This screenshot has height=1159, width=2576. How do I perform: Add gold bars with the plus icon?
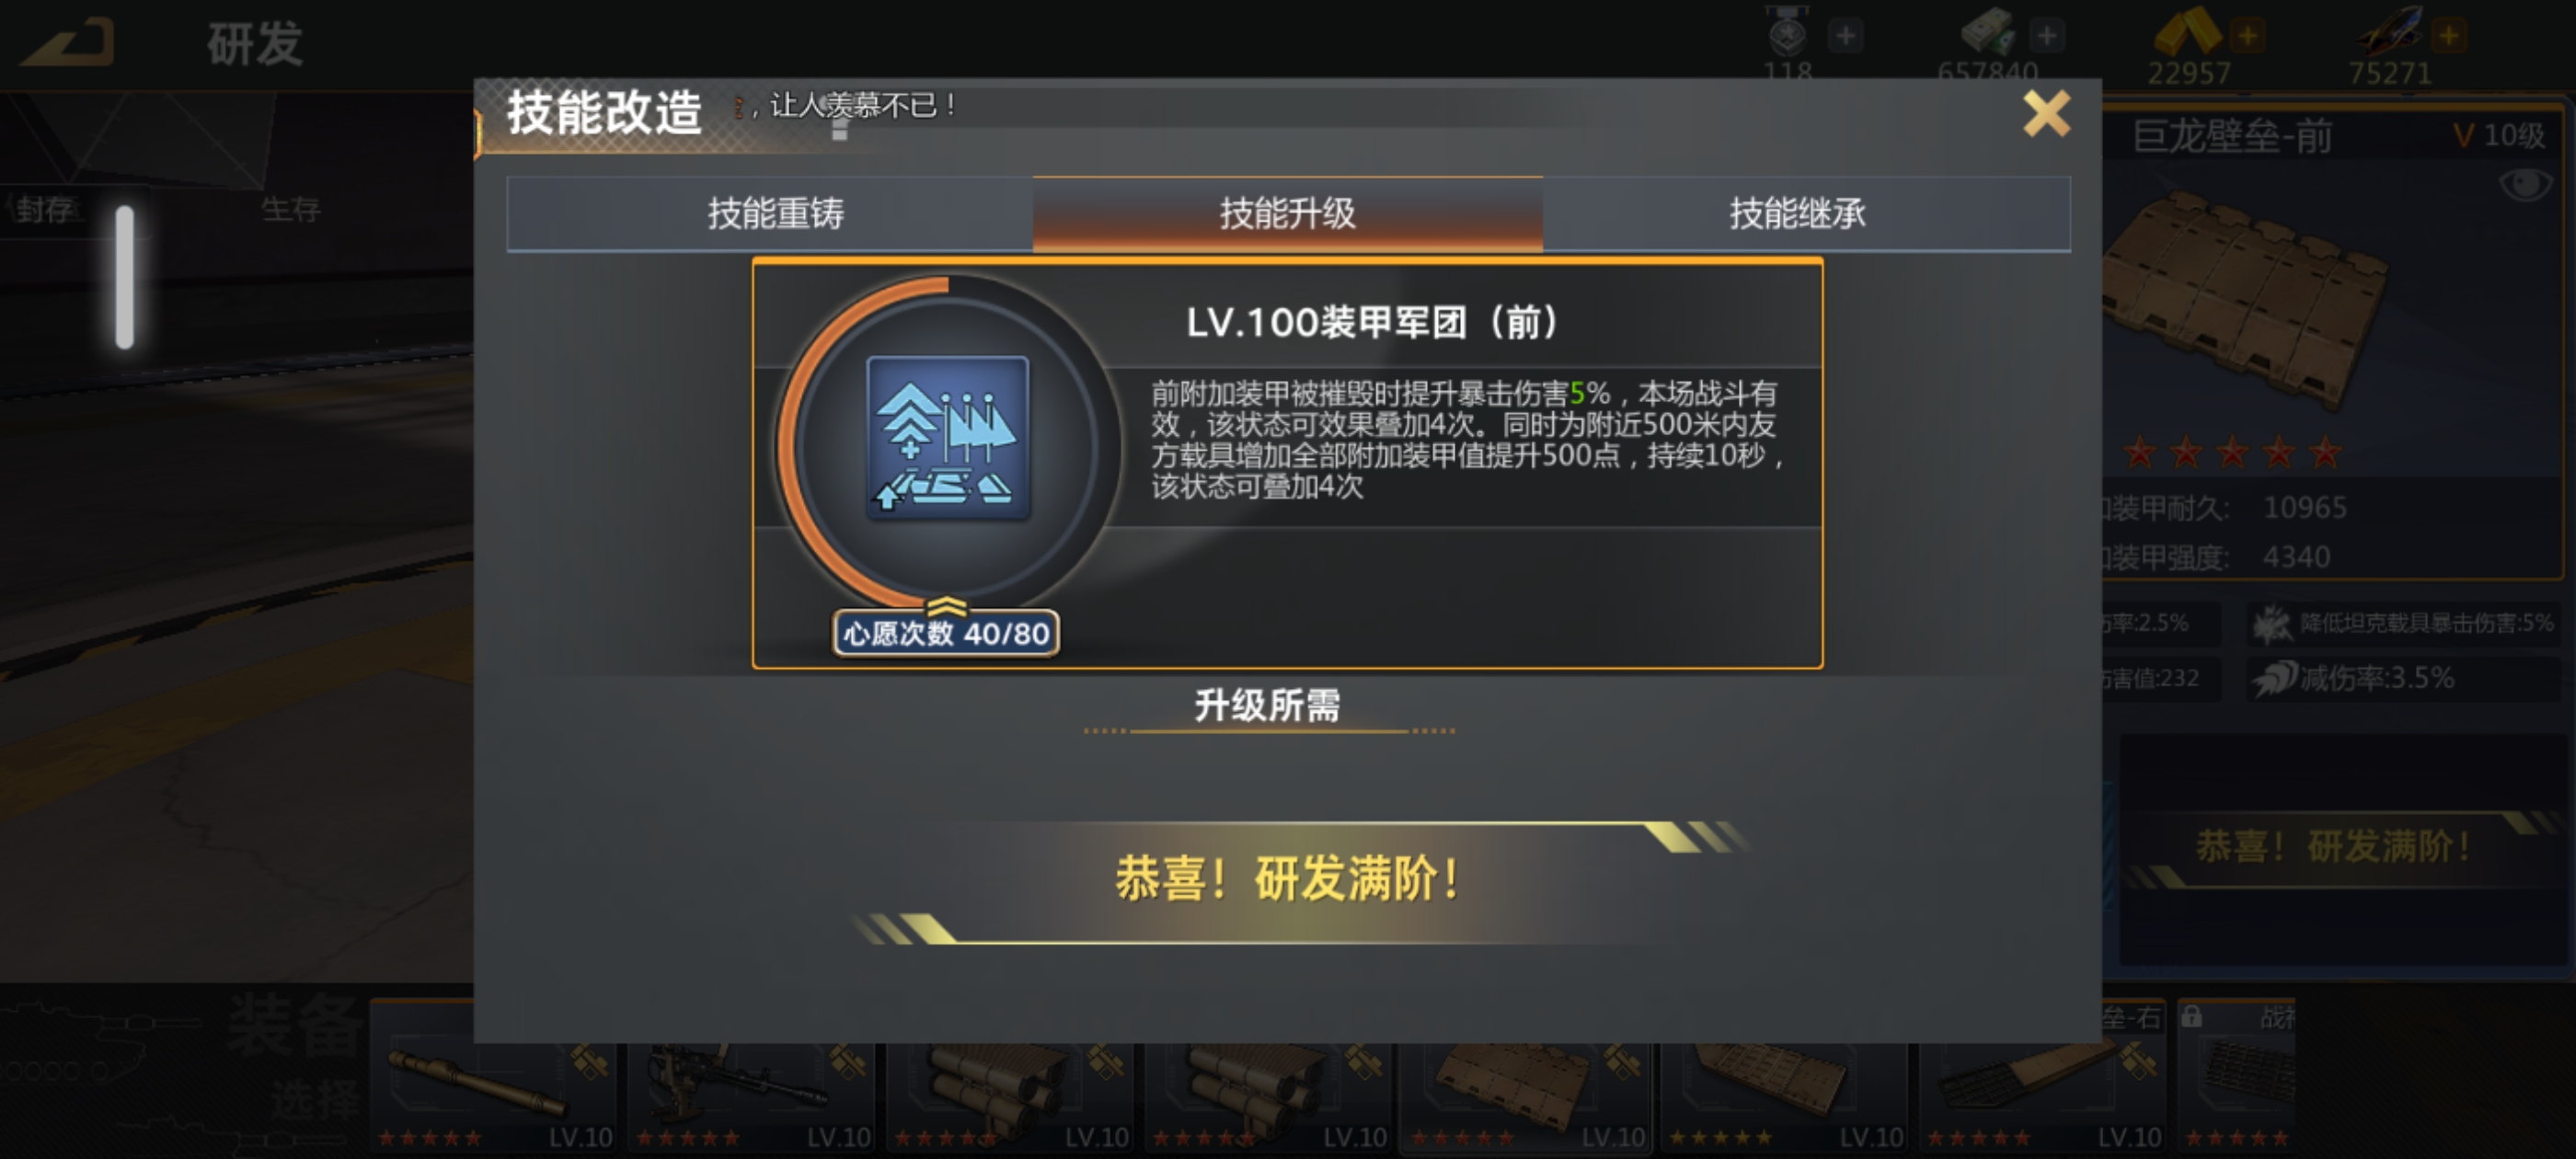(x=2246, y=36)
